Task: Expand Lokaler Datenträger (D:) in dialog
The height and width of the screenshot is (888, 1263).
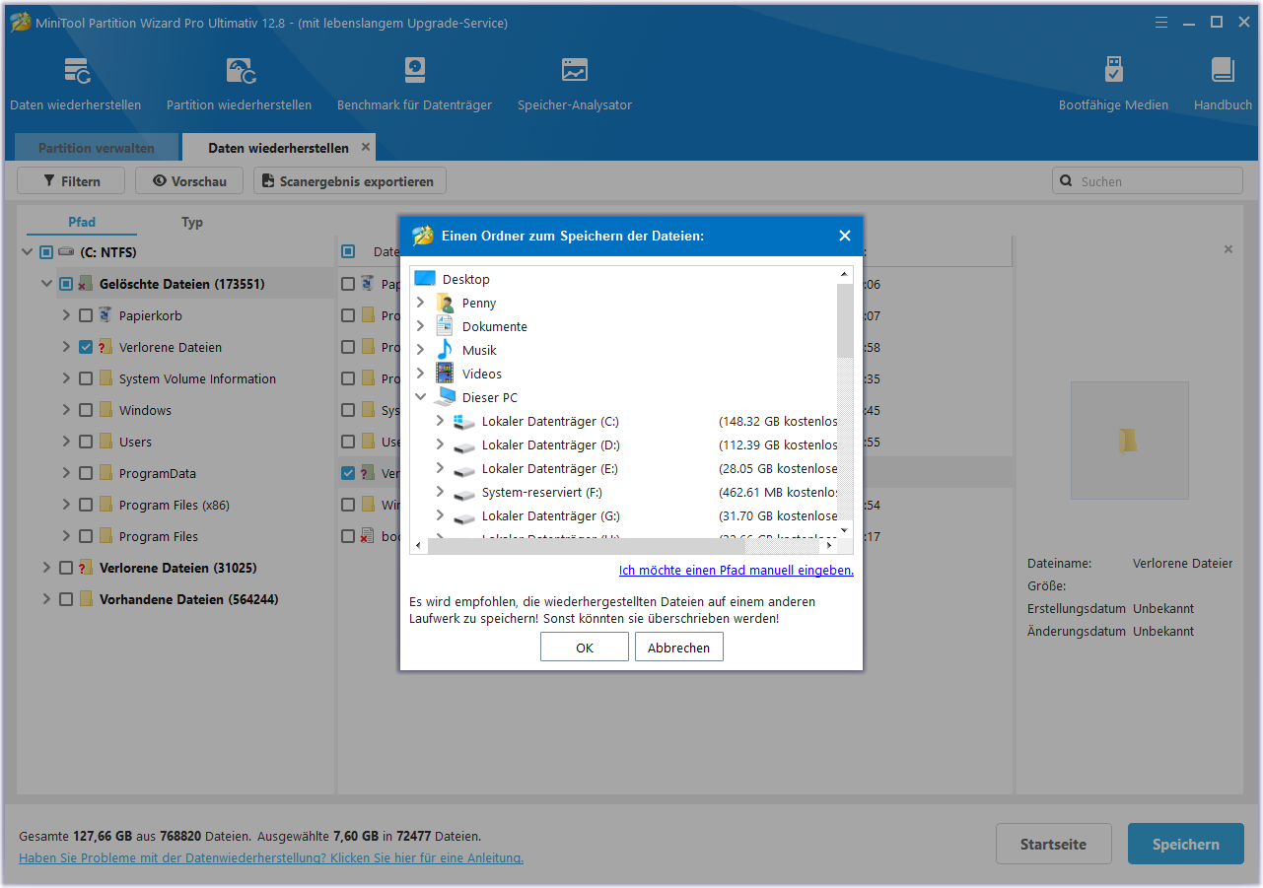Action: 441,444
